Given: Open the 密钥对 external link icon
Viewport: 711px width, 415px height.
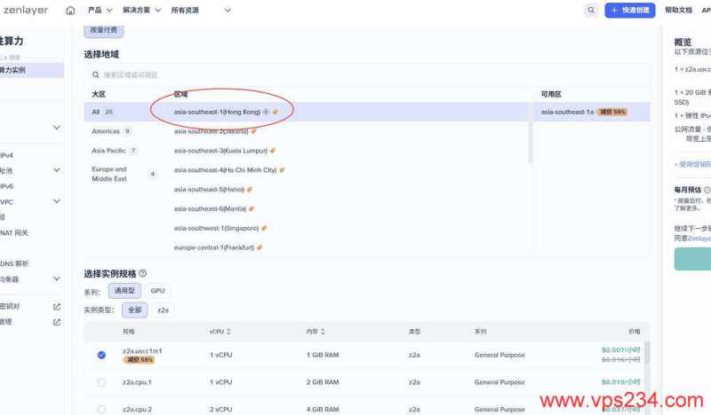Looking at the screenshot, I should (57, 307).
